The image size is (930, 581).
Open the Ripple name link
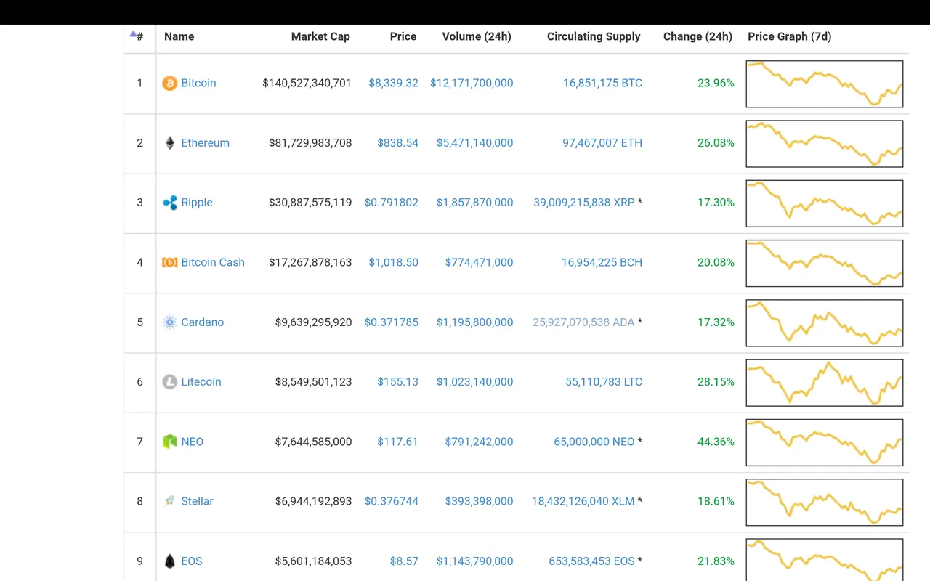197,203
